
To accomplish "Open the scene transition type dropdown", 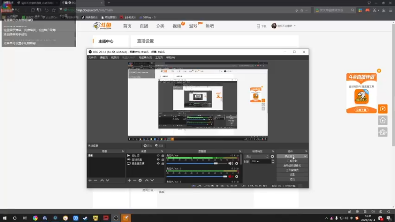I will click(257, 156).
